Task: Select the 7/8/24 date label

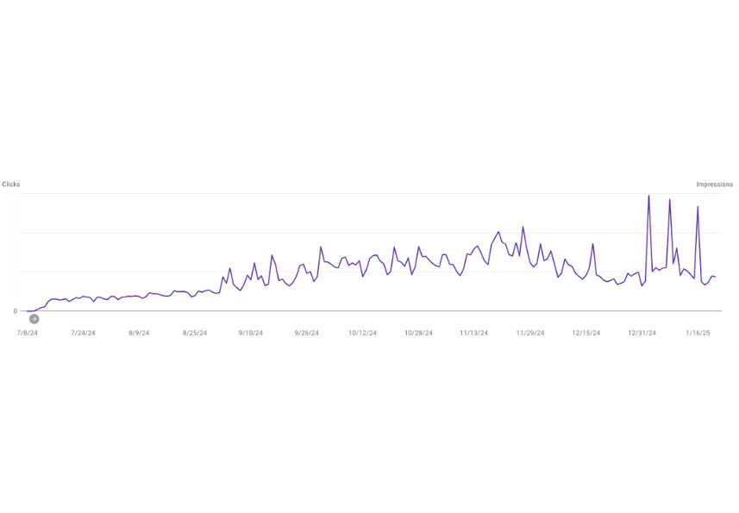Action: (28, 333)
